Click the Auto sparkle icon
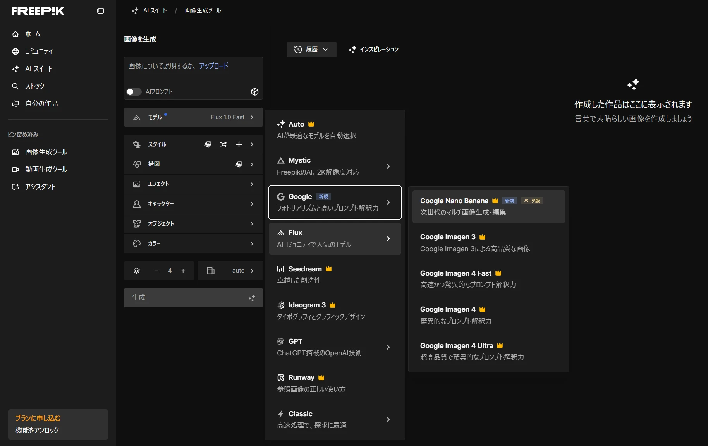 click(x=281, y=124)
